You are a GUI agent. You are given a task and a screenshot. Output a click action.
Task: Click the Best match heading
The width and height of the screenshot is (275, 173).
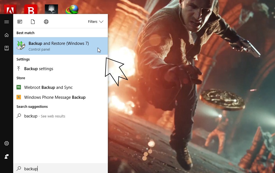point(25,33)
